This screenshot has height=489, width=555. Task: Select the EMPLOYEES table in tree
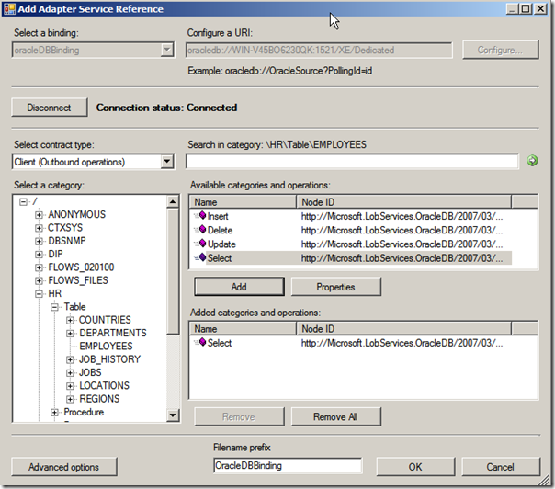click(x=105, y=347)
